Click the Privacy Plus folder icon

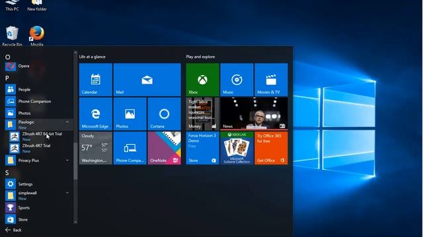(x=11, y=161)
